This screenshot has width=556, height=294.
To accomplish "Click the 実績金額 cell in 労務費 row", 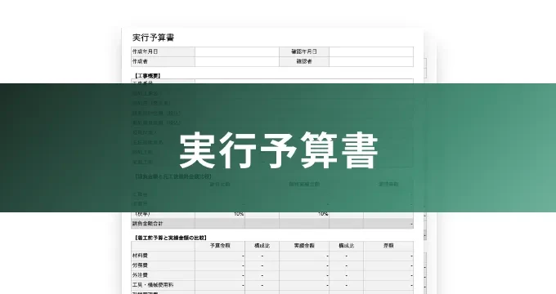I will (304, 265).
